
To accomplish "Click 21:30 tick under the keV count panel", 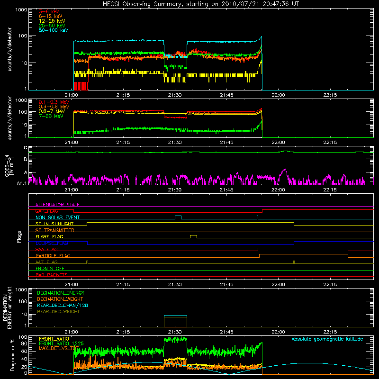I will pyautogui.click(x=175, y=95).
